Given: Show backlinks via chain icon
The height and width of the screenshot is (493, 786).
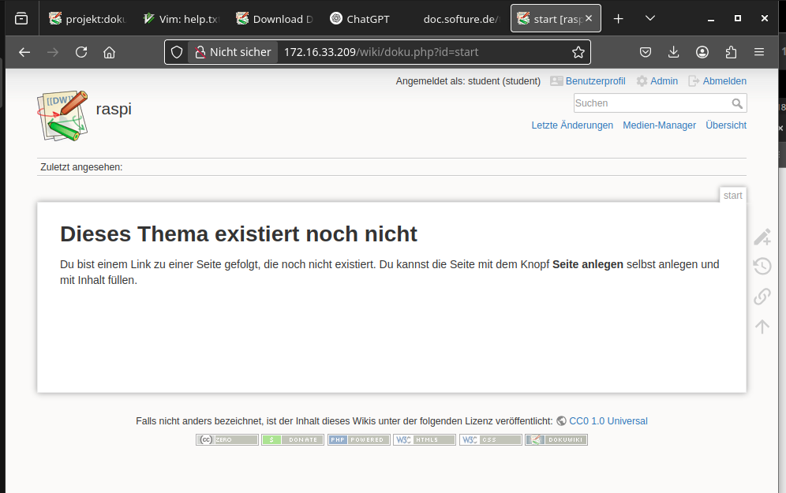Looking at the screenshot, I should click(762, 297).
